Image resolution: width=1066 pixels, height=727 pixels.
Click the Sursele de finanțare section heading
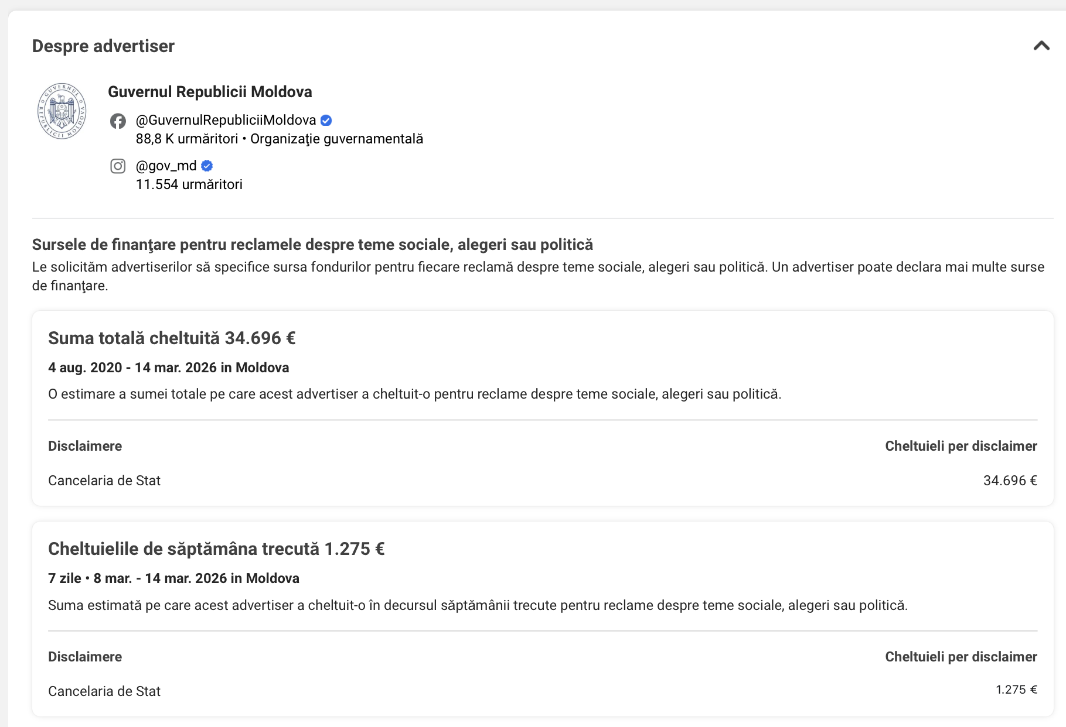tap(312, 245)
